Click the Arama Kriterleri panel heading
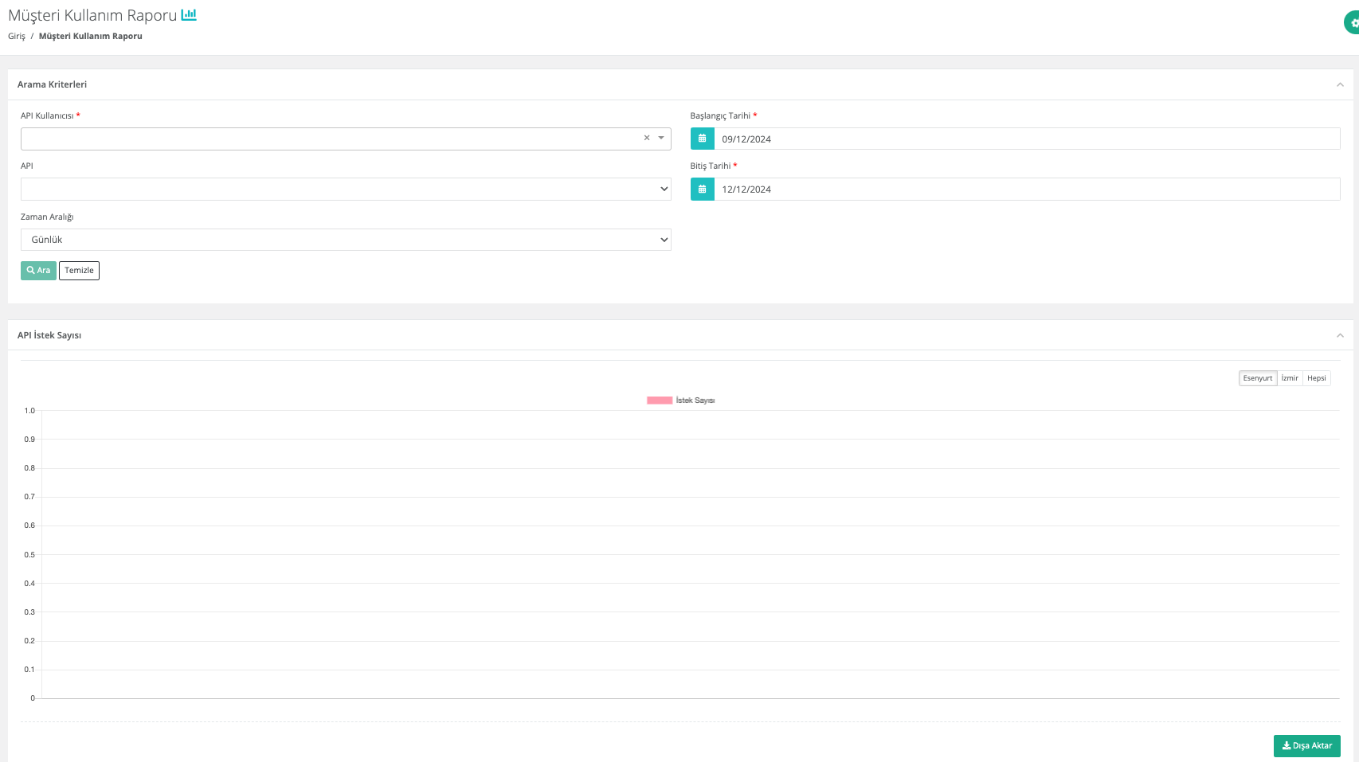1359x762 pixels. pyautogui.click(x=52, y=84)
